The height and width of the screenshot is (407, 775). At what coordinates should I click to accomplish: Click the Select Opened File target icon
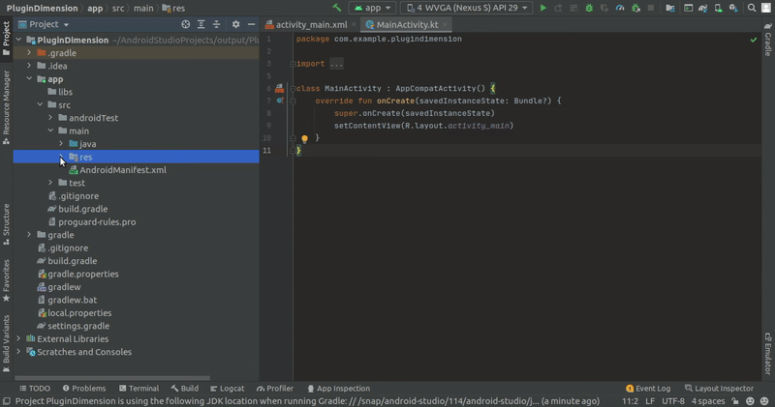tap(185, 24)
